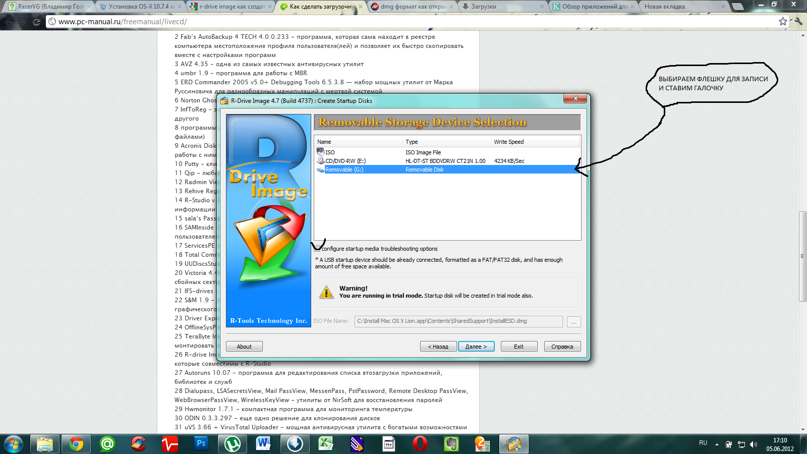Image resolution: width=807 pixels, height=454 pixels.
Task: Open Evernote from the taskbar
Action: pyautogui.click(x=451, y=444)
